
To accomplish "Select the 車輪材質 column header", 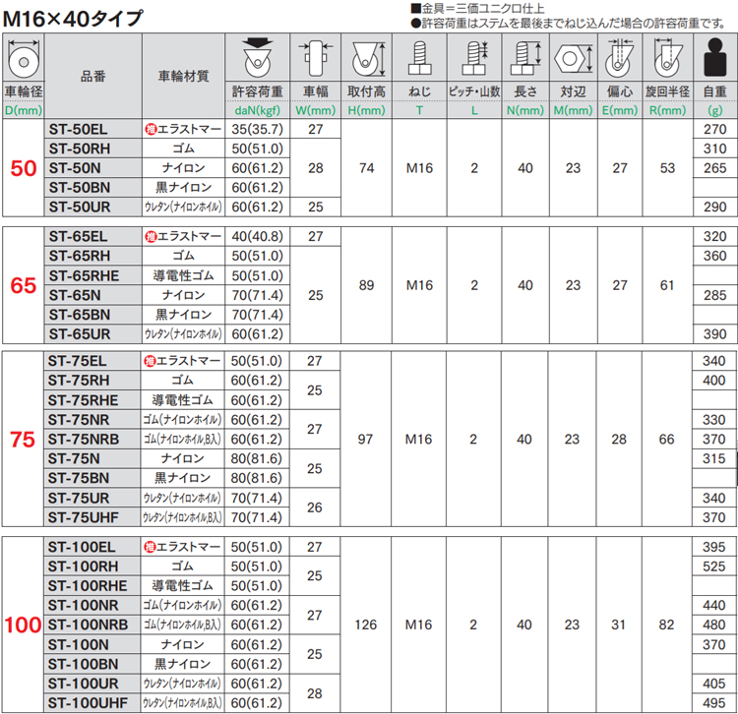I will (x=183, y=75).
